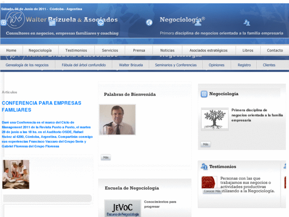Select the Servicios menu item
Viewport: 289px width, 217px height.
pyautogui.click(x=110, y=50)
